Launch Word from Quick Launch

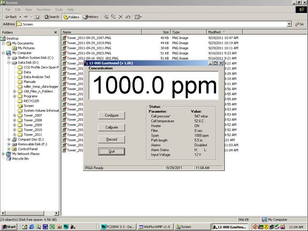[x=46, y=227]
